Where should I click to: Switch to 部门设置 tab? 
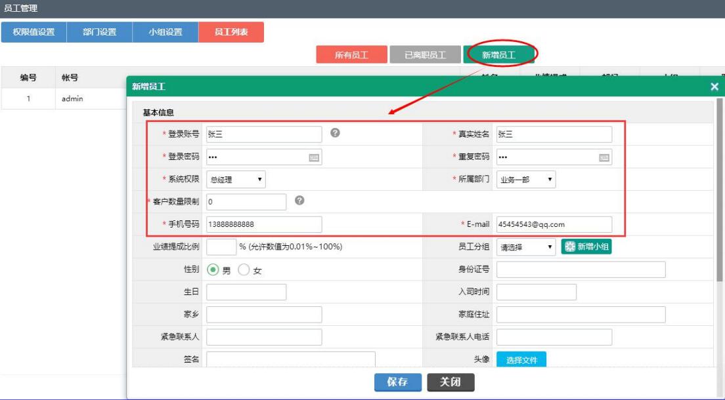coord(99,32)
